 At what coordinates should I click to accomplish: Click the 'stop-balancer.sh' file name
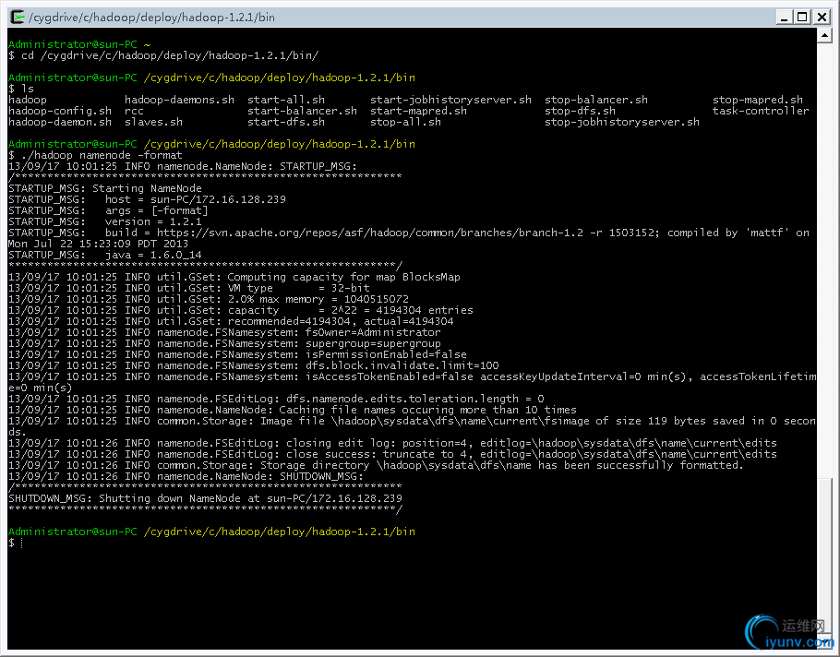[596, 100]
